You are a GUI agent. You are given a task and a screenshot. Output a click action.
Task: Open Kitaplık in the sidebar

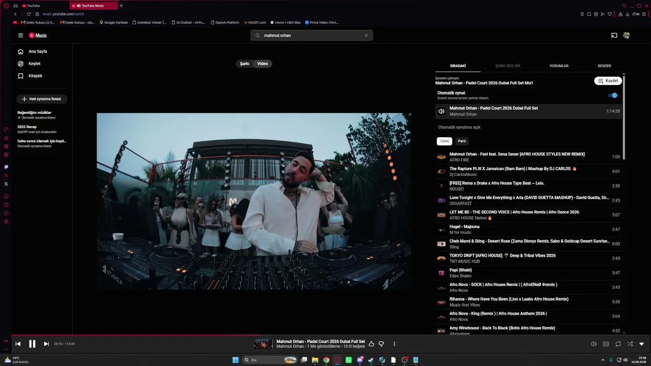click(30, 76)
